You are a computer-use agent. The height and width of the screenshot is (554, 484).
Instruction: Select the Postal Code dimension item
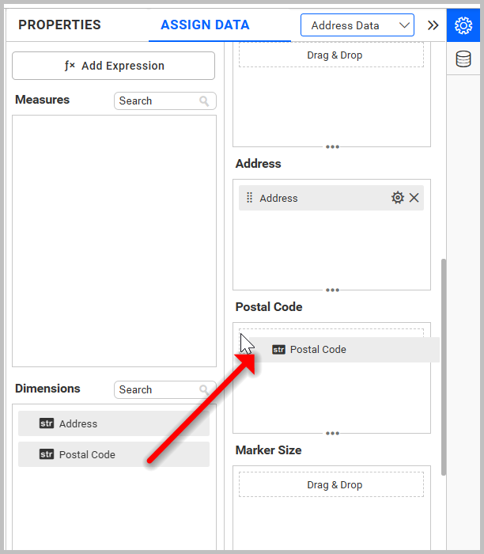click(x=114, y=454)
